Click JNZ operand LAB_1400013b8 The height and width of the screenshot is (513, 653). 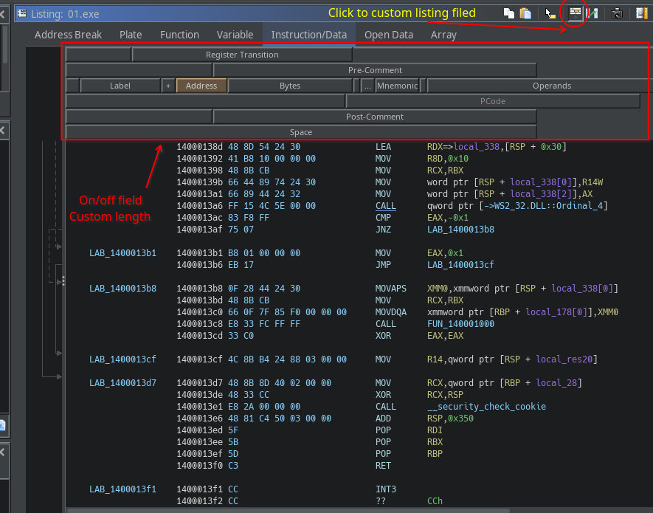pos(460,230)
